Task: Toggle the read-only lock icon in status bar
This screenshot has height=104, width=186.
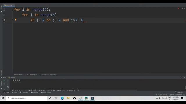Action: point(184,95)
